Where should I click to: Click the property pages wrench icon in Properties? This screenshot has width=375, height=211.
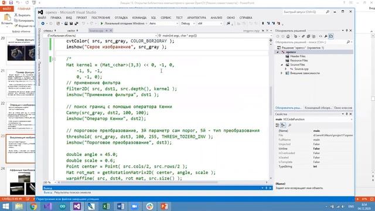coord(289,125)
